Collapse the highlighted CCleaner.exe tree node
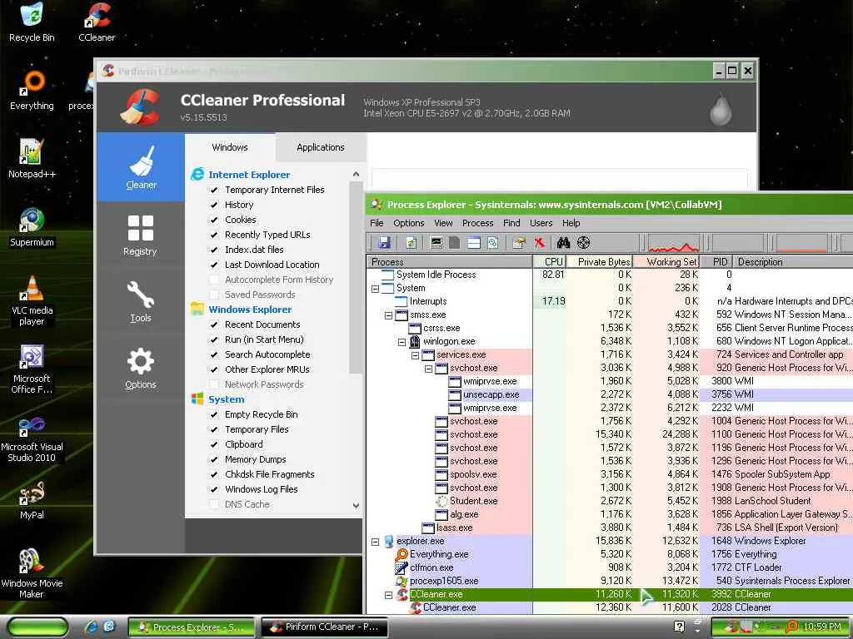The width and height of the screenshot is (853, 639). 388,595
